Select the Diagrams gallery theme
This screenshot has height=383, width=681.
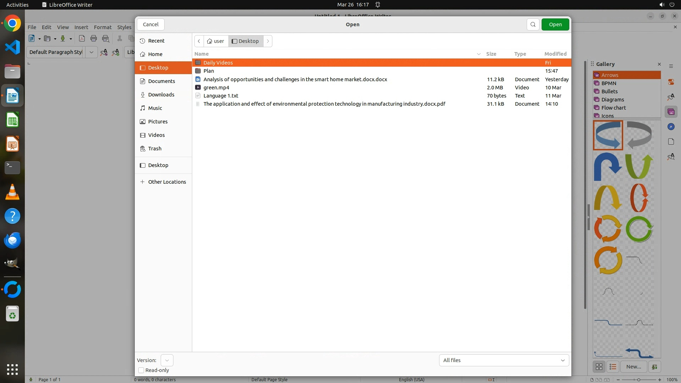[613, 100]
